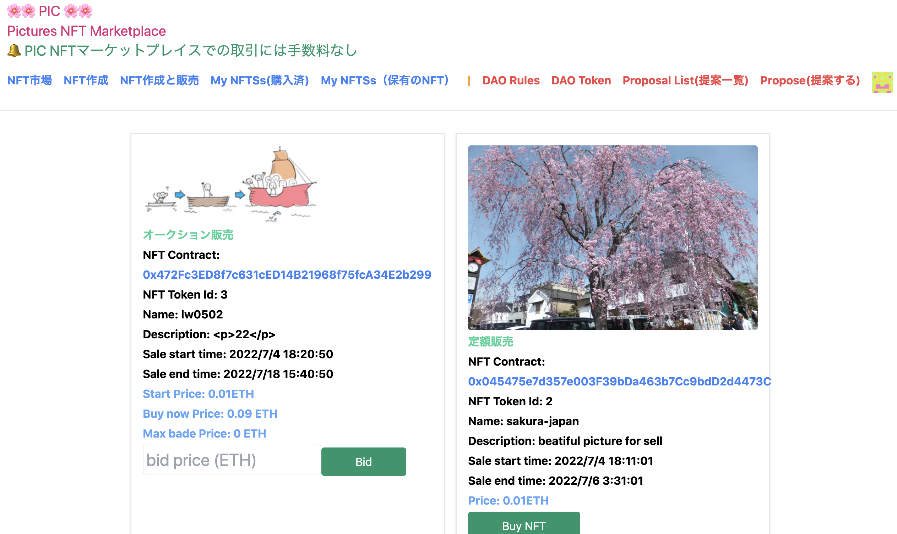The height and width of the screenshot is (534, 897).
Task: Click the sakura tree NFT image
Action: tap(613, 238)
